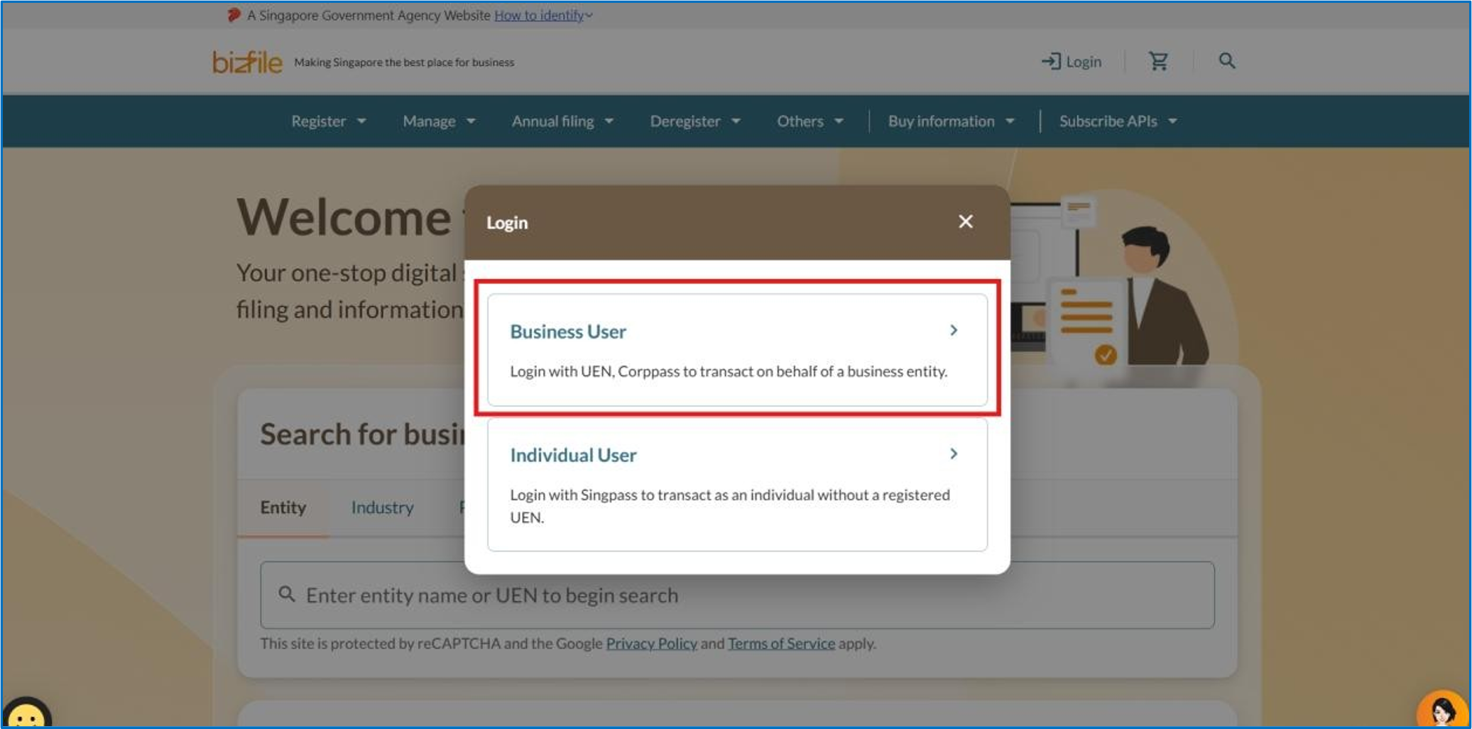Open the Terms of Service link

point(781,643)
